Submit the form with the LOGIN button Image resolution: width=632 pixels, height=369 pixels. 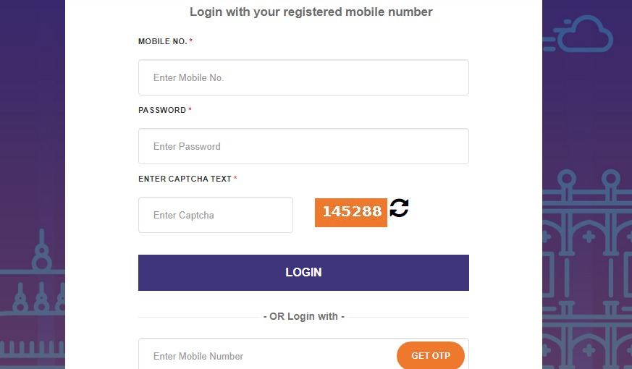pyautogui.click(x=303, y=273)
